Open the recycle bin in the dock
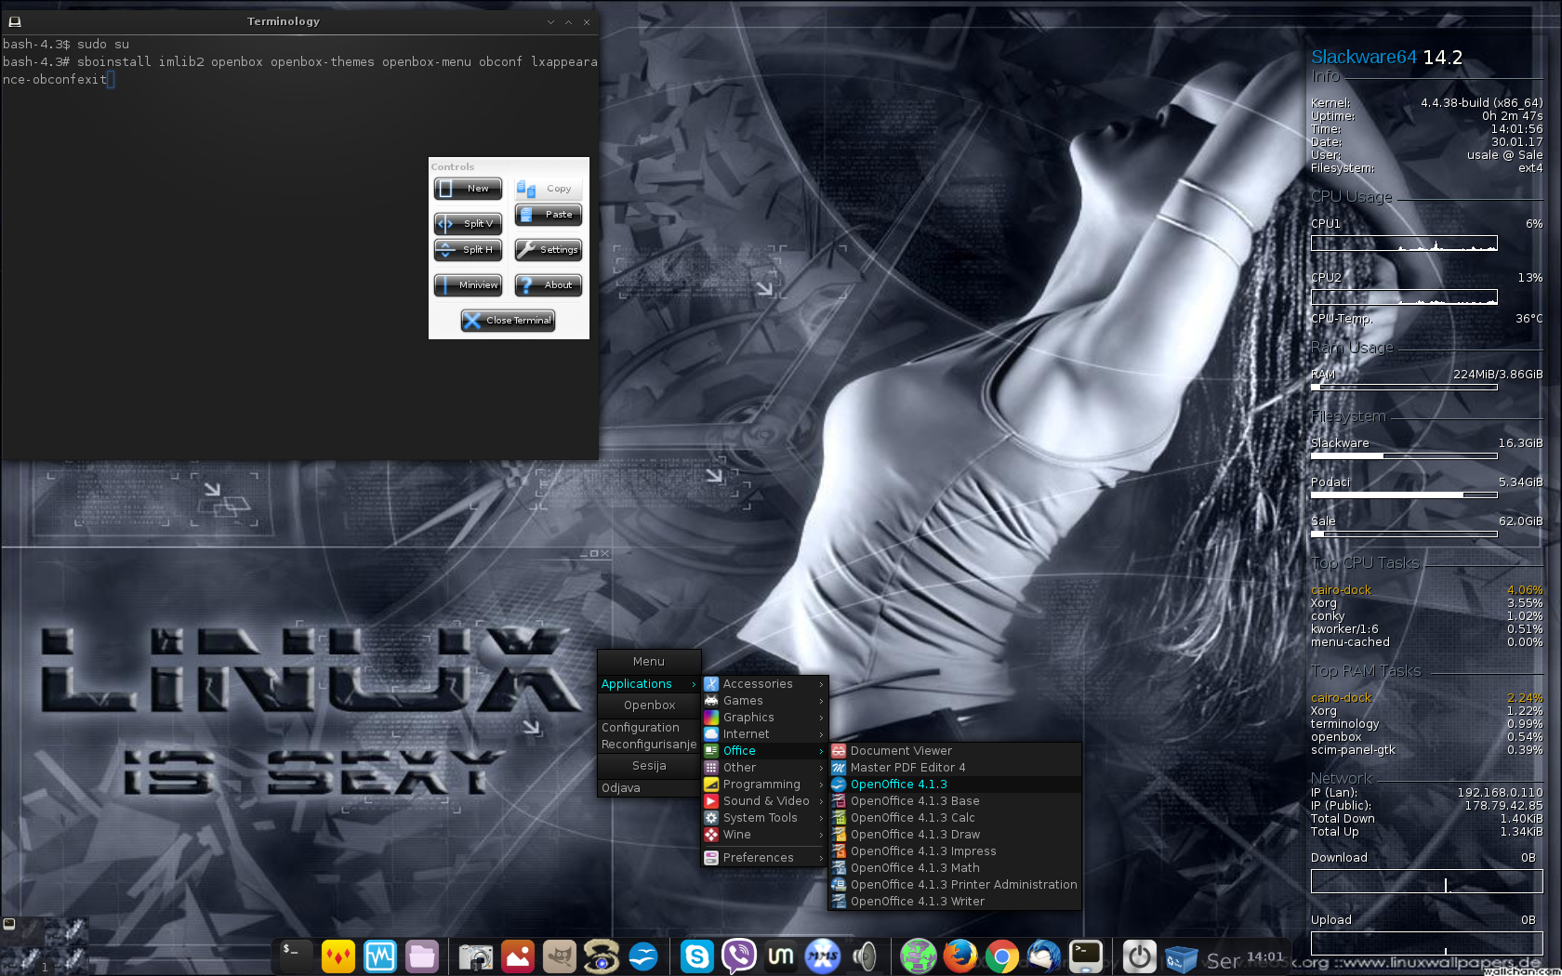The image size is (1562, 976). click(1181, 957)
